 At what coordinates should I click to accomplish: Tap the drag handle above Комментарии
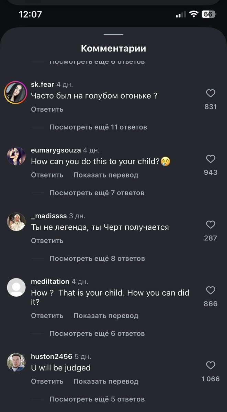[x=113, y=35]
